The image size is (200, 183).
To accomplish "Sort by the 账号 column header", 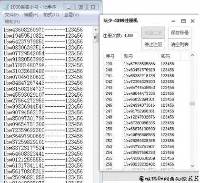I will click(140, 56).
